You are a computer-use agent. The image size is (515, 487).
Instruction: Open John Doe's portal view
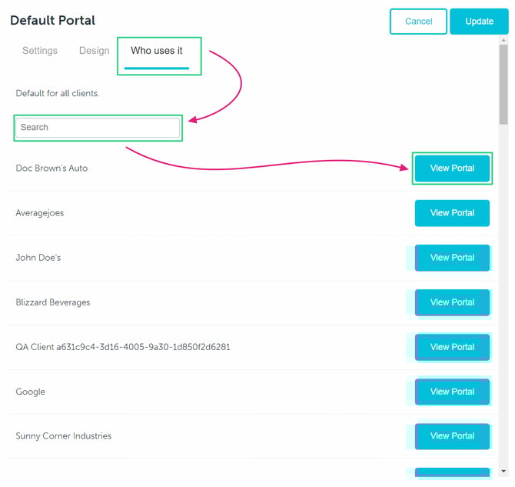coord(452,258)
